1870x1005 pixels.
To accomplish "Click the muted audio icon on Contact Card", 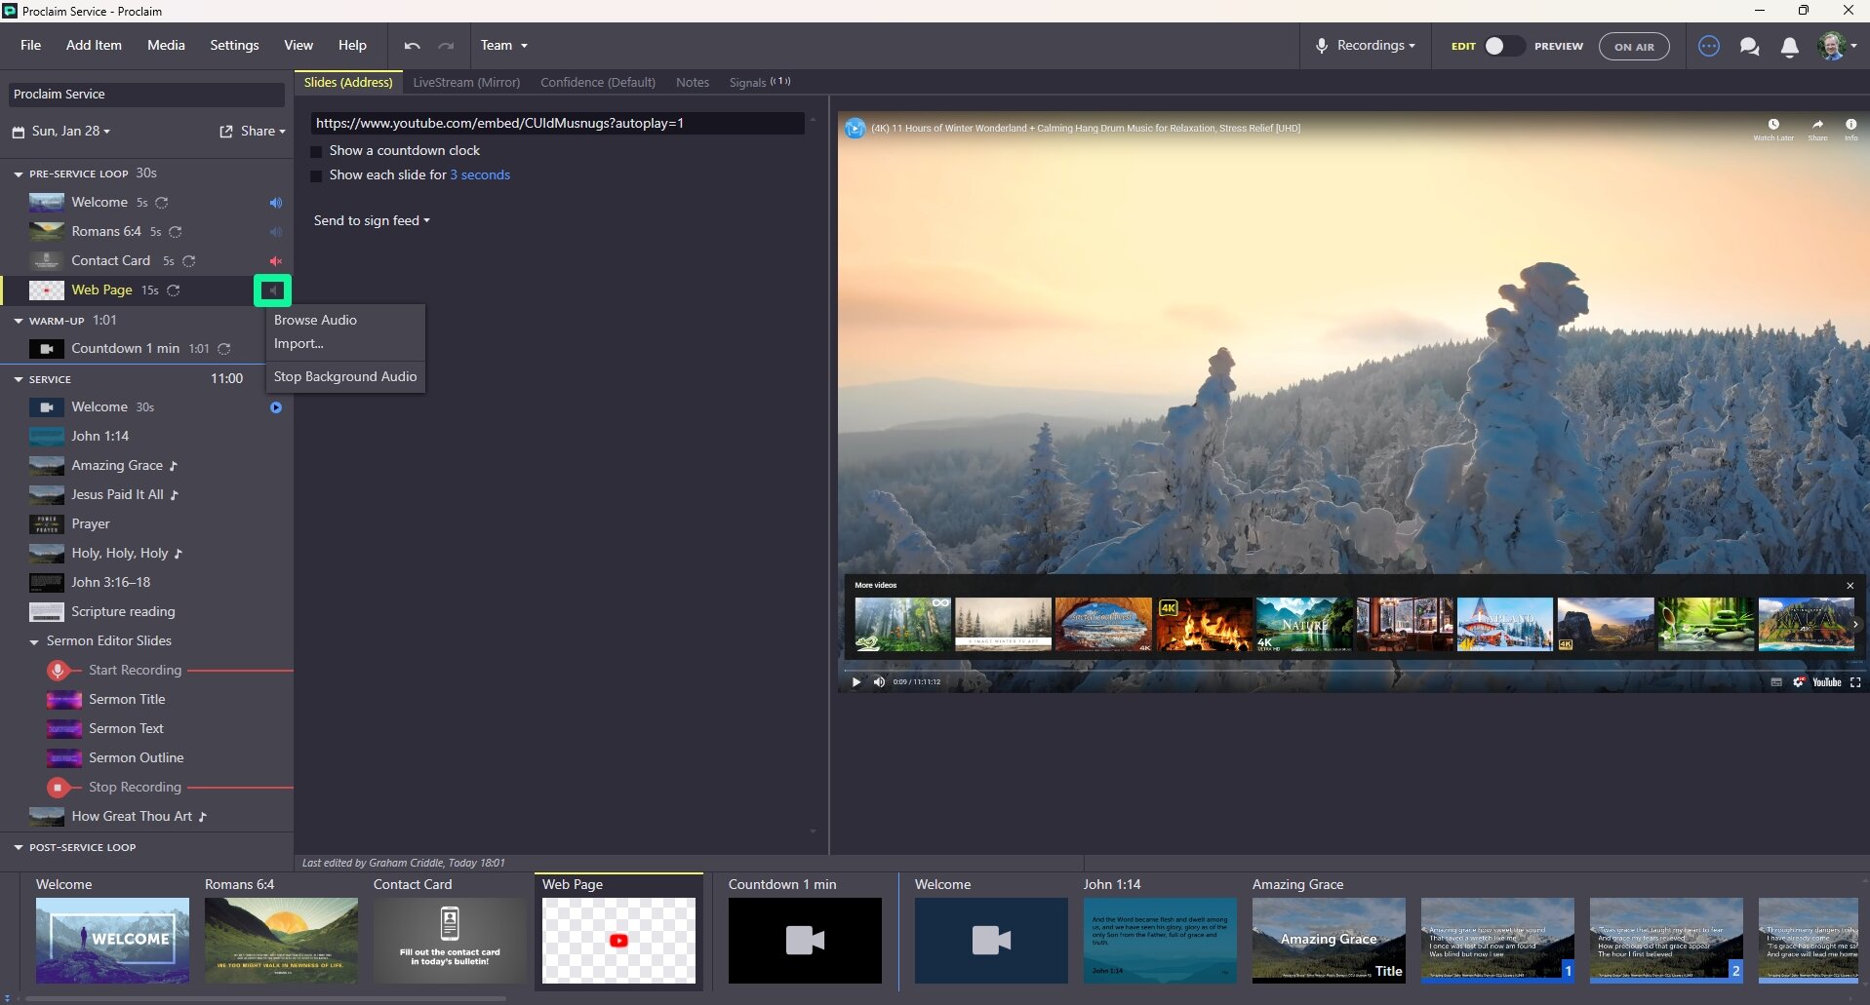I will tap(276, 261).
